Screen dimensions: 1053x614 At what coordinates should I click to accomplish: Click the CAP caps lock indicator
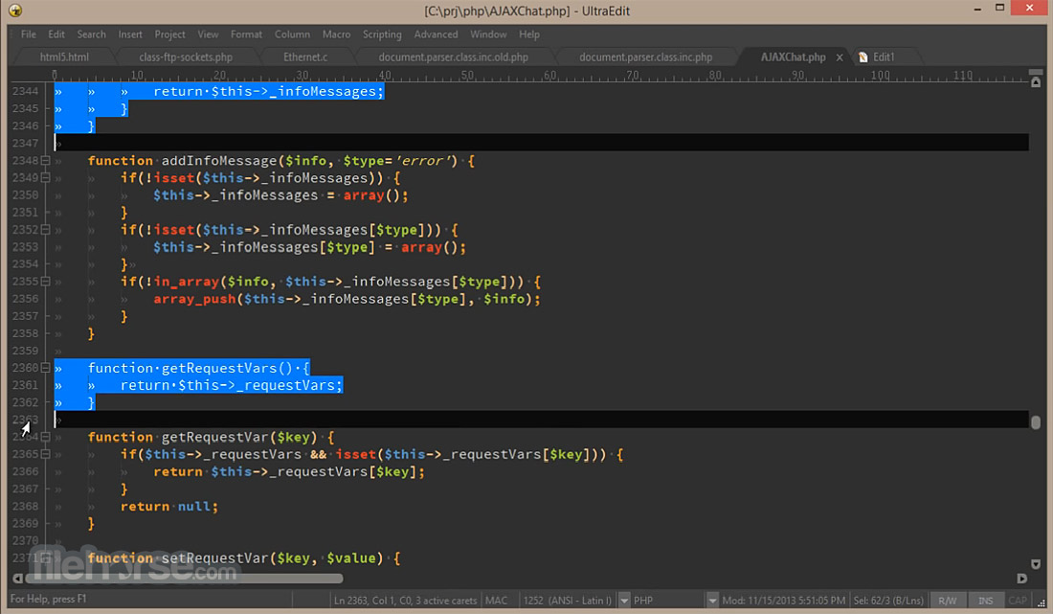click(1018, 601)
